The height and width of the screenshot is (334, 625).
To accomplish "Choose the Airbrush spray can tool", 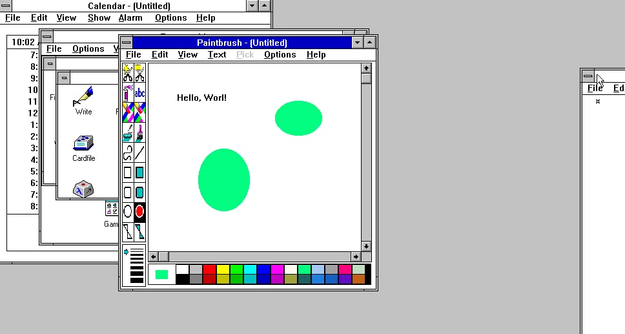I will click(x=128, y=93).
